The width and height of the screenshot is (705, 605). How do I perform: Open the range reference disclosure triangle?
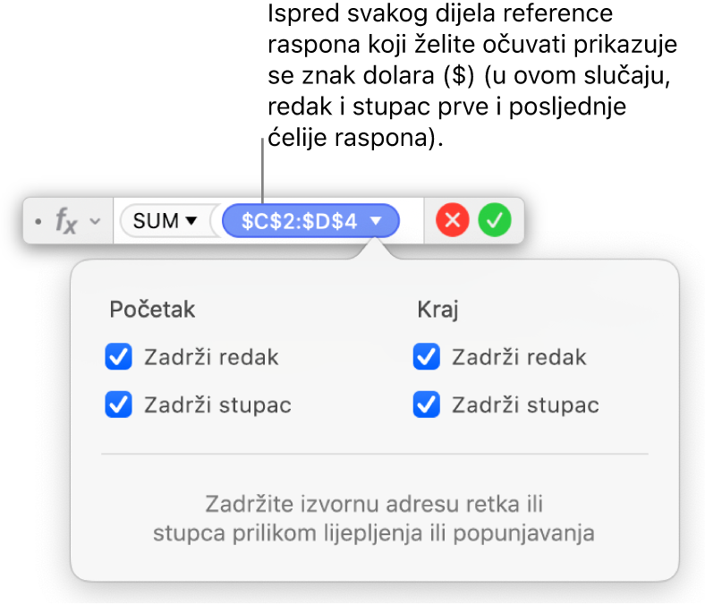coord(378,221)
